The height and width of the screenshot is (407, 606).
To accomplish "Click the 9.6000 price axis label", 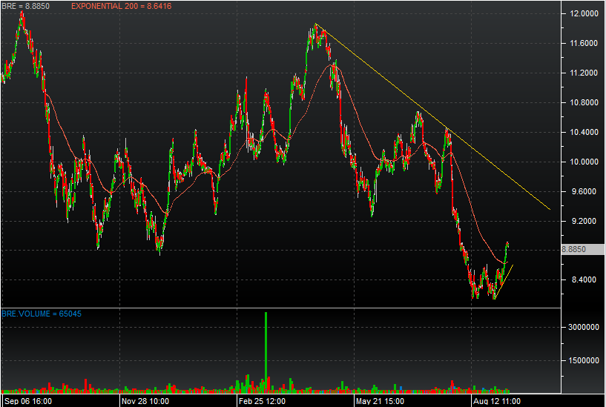I will (584, 191).
